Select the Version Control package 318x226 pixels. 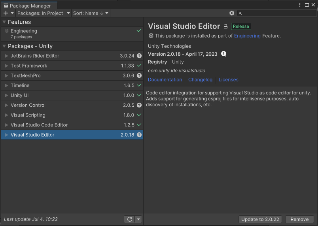point(72,105)
